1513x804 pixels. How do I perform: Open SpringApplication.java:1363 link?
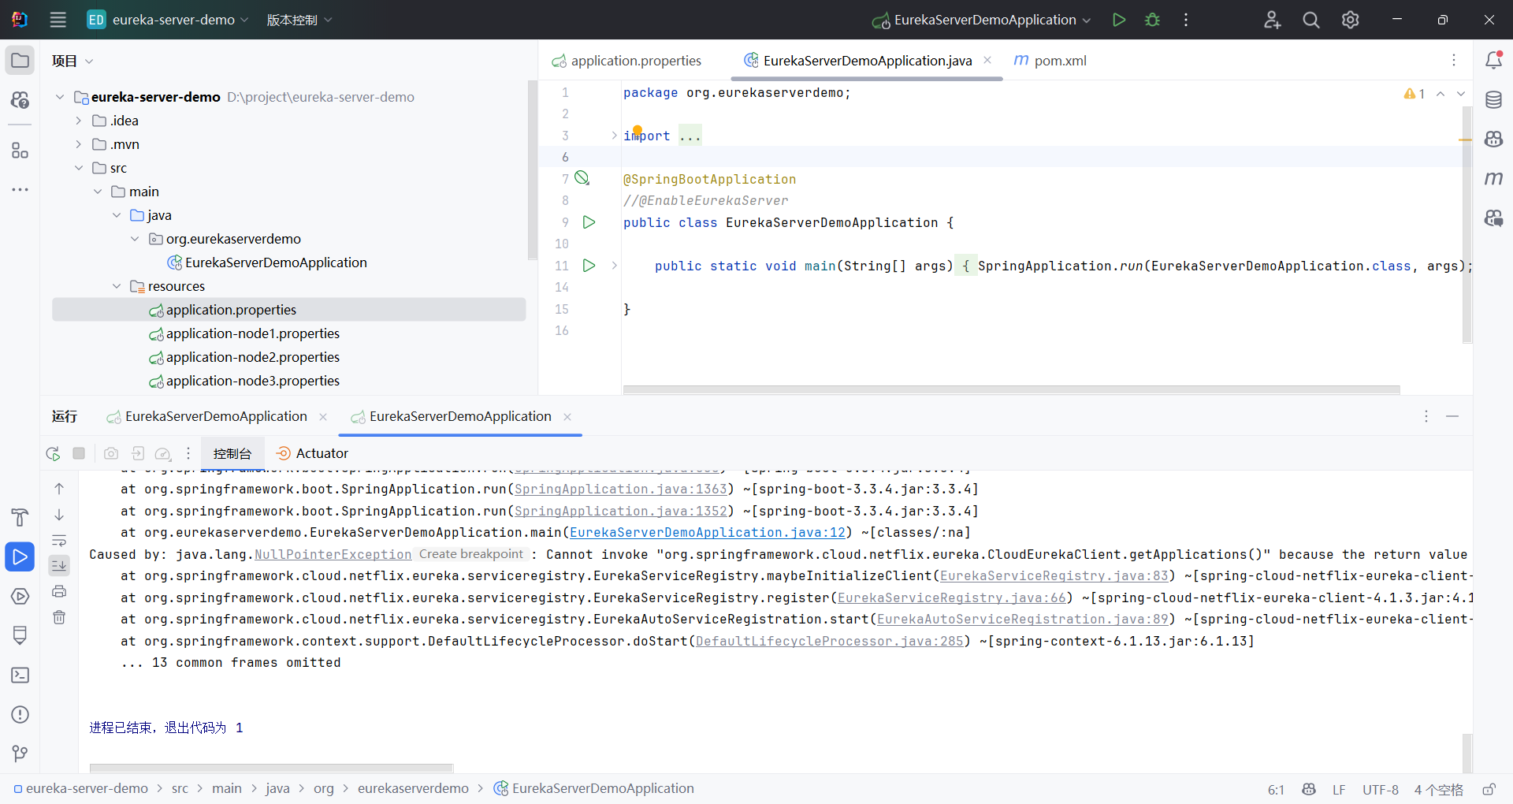(x=621, y=489)
